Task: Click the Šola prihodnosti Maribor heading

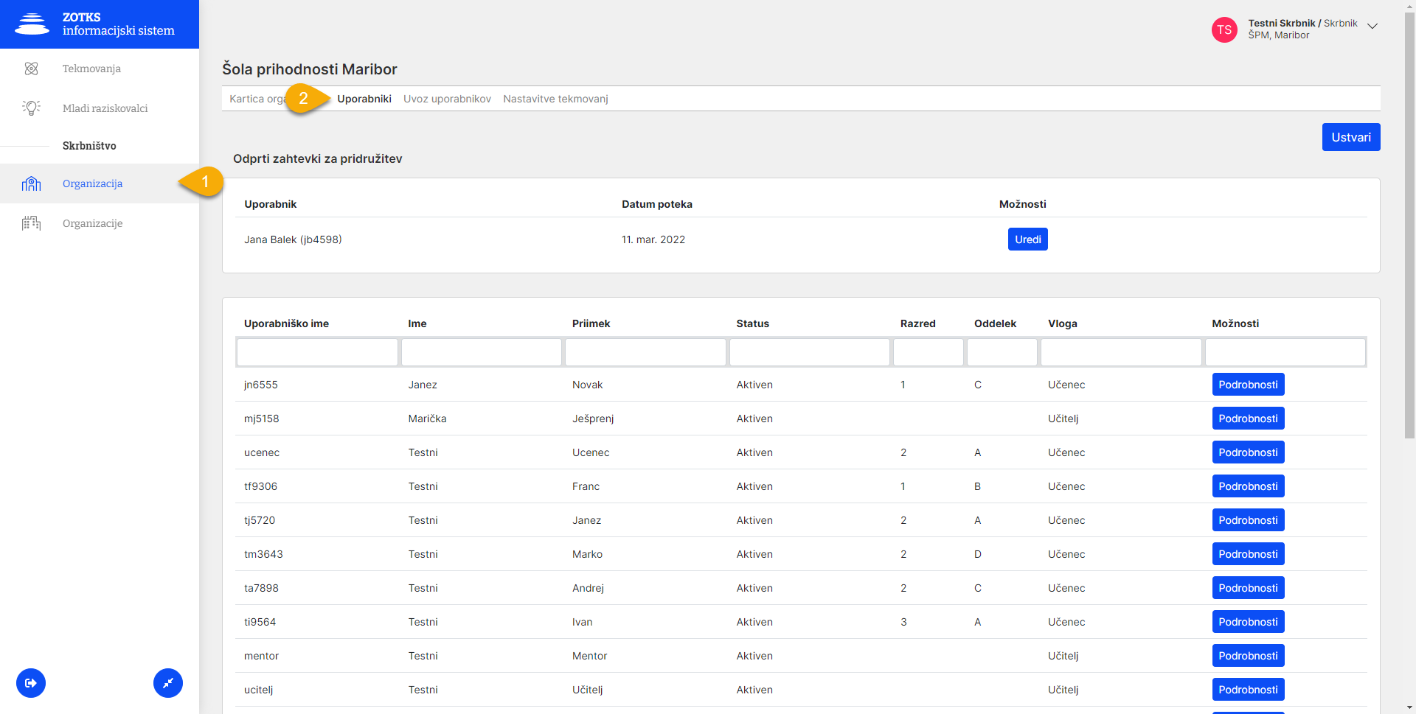Action: click(x=310, y=69)
